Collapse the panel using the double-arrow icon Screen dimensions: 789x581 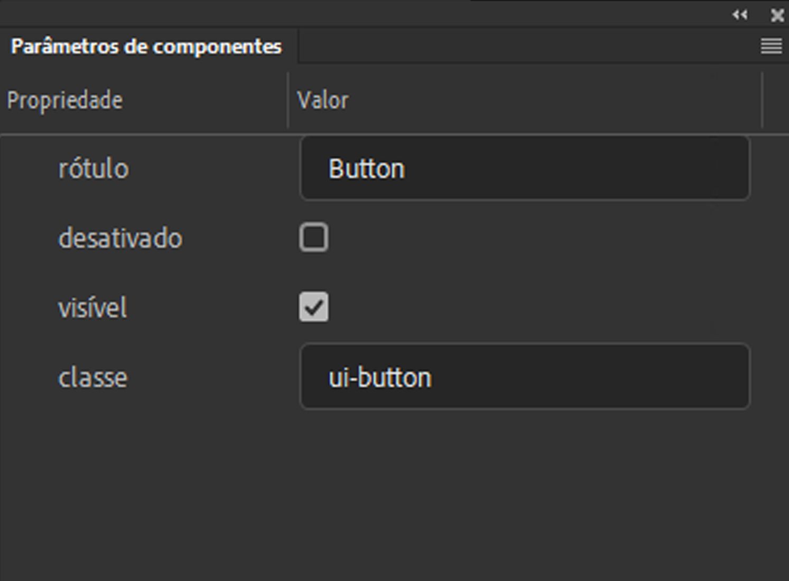point(740,15)
